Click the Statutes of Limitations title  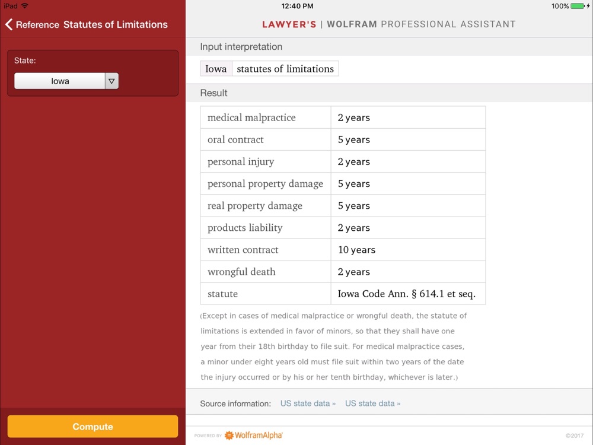(116, 24)
